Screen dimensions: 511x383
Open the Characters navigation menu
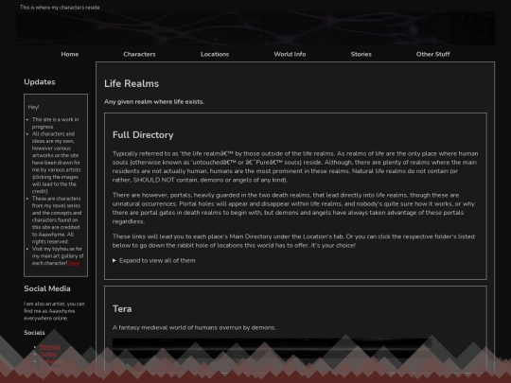(x=139, y=55)
